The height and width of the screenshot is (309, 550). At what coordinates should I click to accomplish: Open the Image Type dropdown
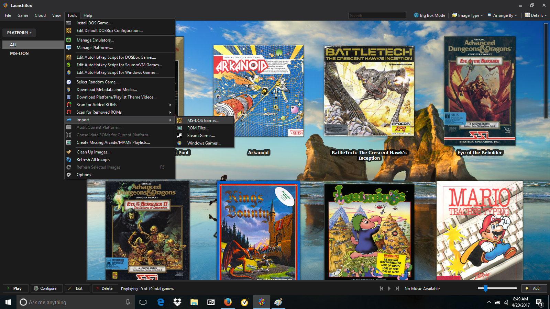tap(467, 15)
